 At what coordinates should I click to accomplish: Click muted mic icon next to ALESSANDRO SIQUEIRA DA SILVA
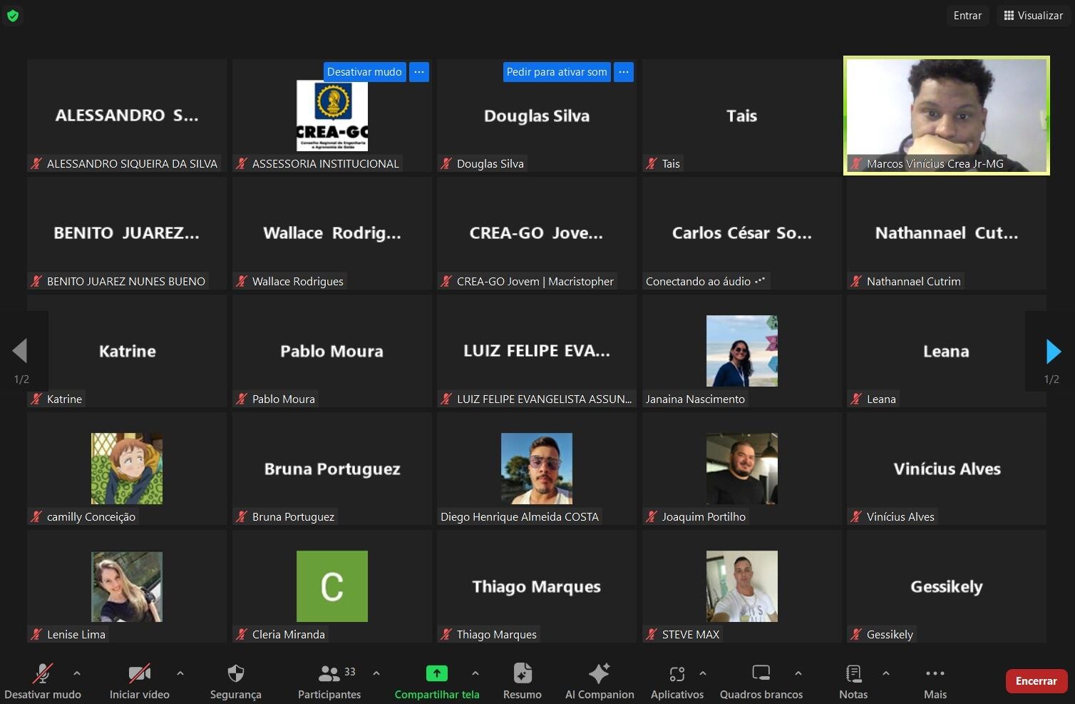click(36, 163)
